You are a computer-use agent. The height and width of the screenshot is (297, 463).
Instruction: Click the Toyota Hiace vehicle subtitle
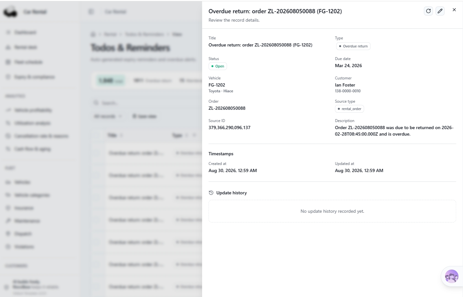[221, 91]
